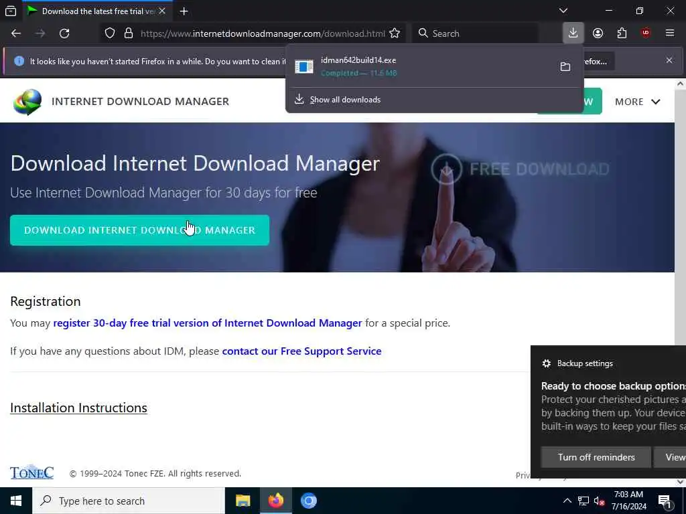Viewport: 686px width, 514px height.
Task: Click the Firefox View icon
Action: (11, 11)
